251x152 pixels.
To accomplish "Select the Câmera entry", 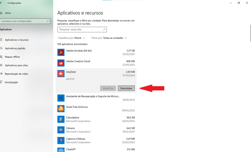I will pos(96,130).
